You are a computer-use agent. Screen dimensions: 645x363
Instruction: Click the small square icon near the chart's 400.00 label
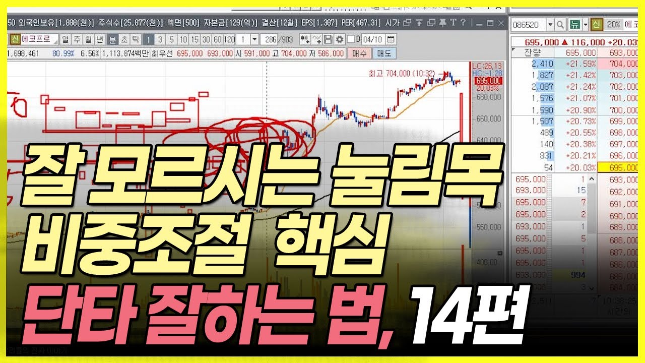point(500,253)
